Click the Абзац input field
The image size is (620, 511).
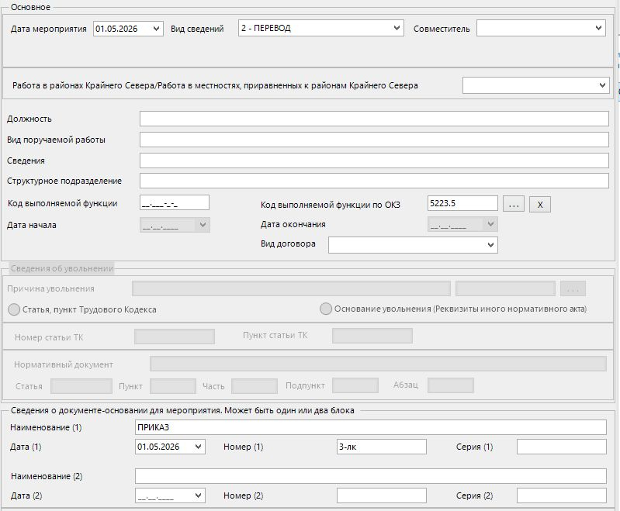(451, 385)
